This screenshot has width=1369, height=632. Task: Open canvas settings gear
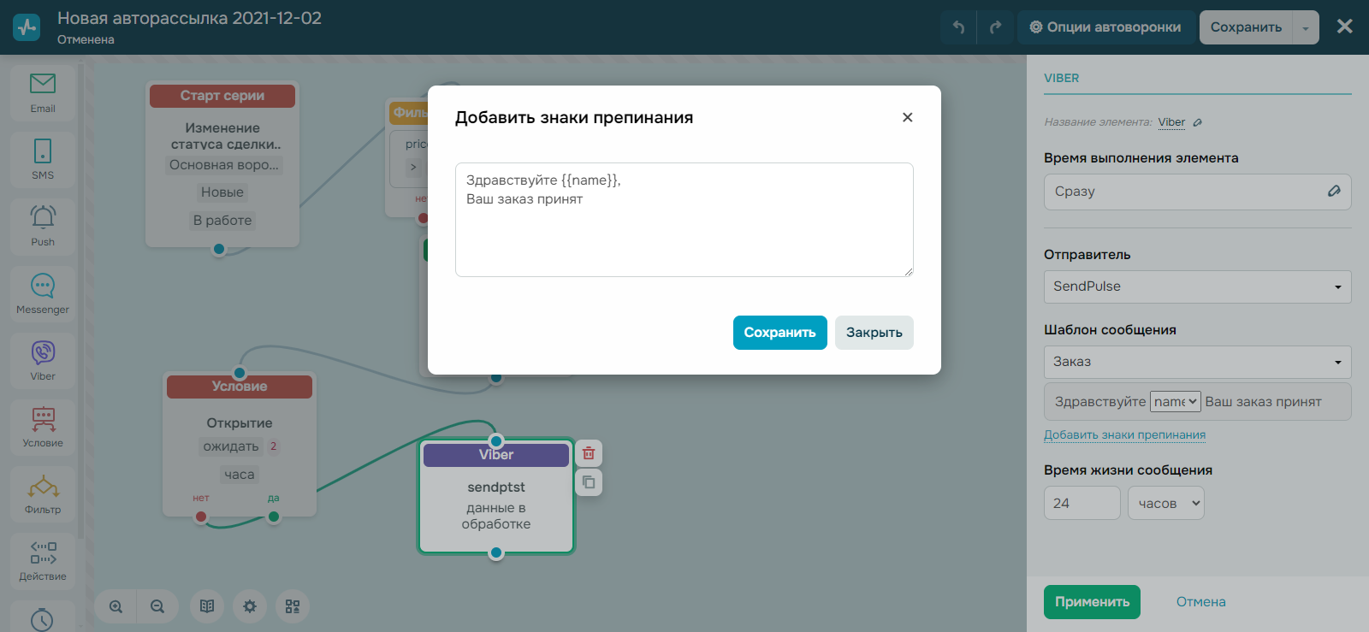[x=250, y=606]
